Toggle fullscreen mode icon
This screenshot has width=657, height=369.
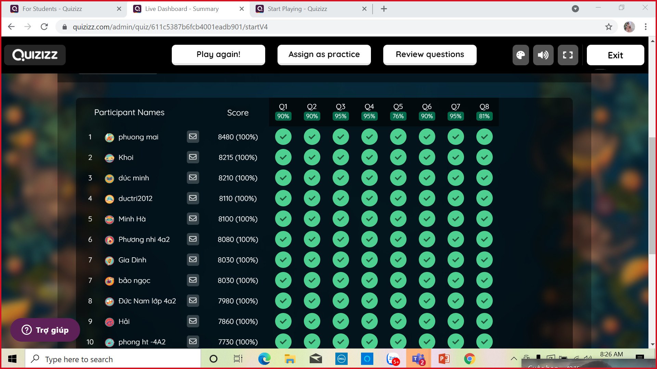click(568, 55)
